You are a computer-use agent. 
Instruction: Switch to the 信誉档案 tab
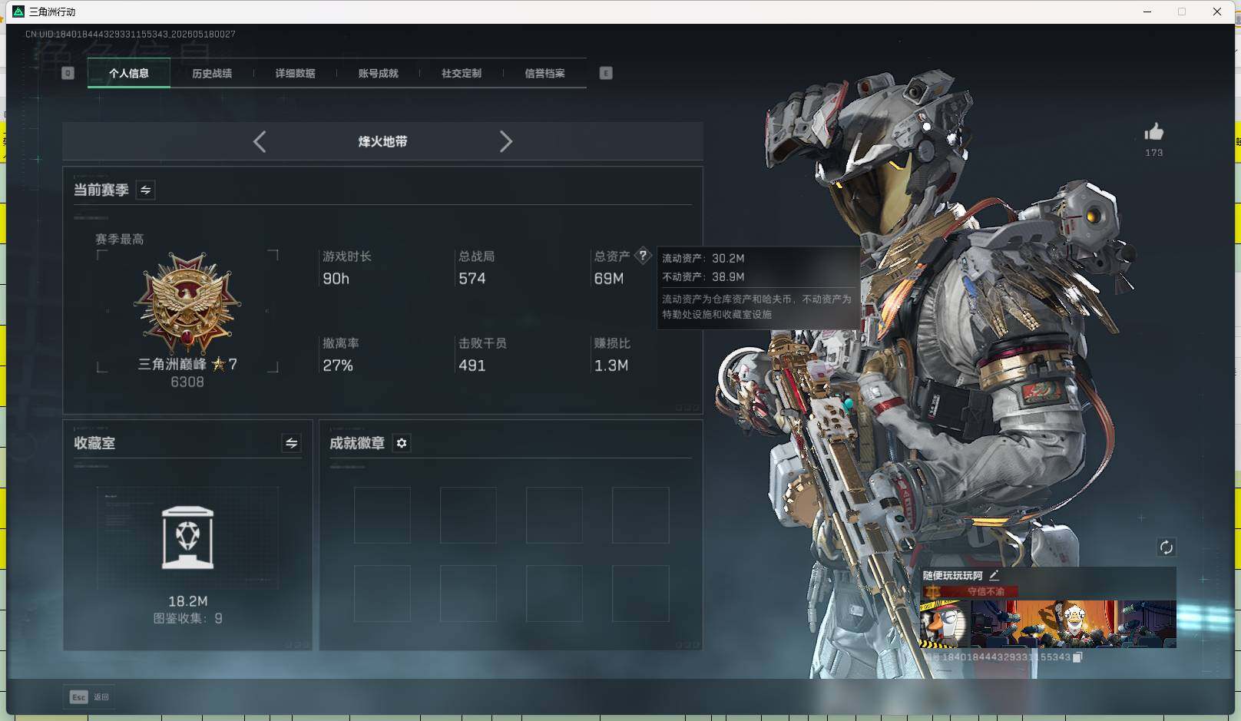[x=544, y=74]
